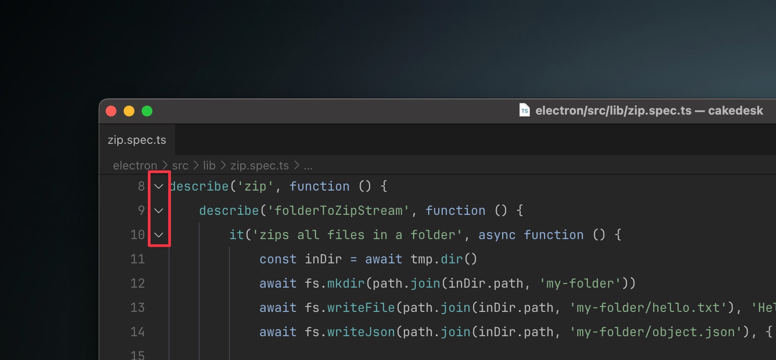
Task: Click line number 14 in the gutter
Action: 138,332
